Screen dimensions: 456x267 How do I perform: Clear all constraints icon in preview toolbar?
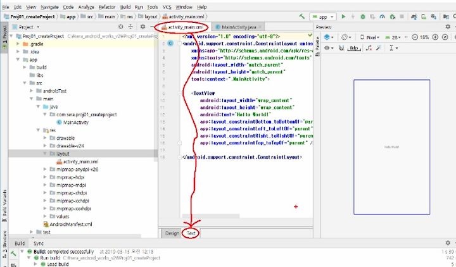(x=369, y=48)
